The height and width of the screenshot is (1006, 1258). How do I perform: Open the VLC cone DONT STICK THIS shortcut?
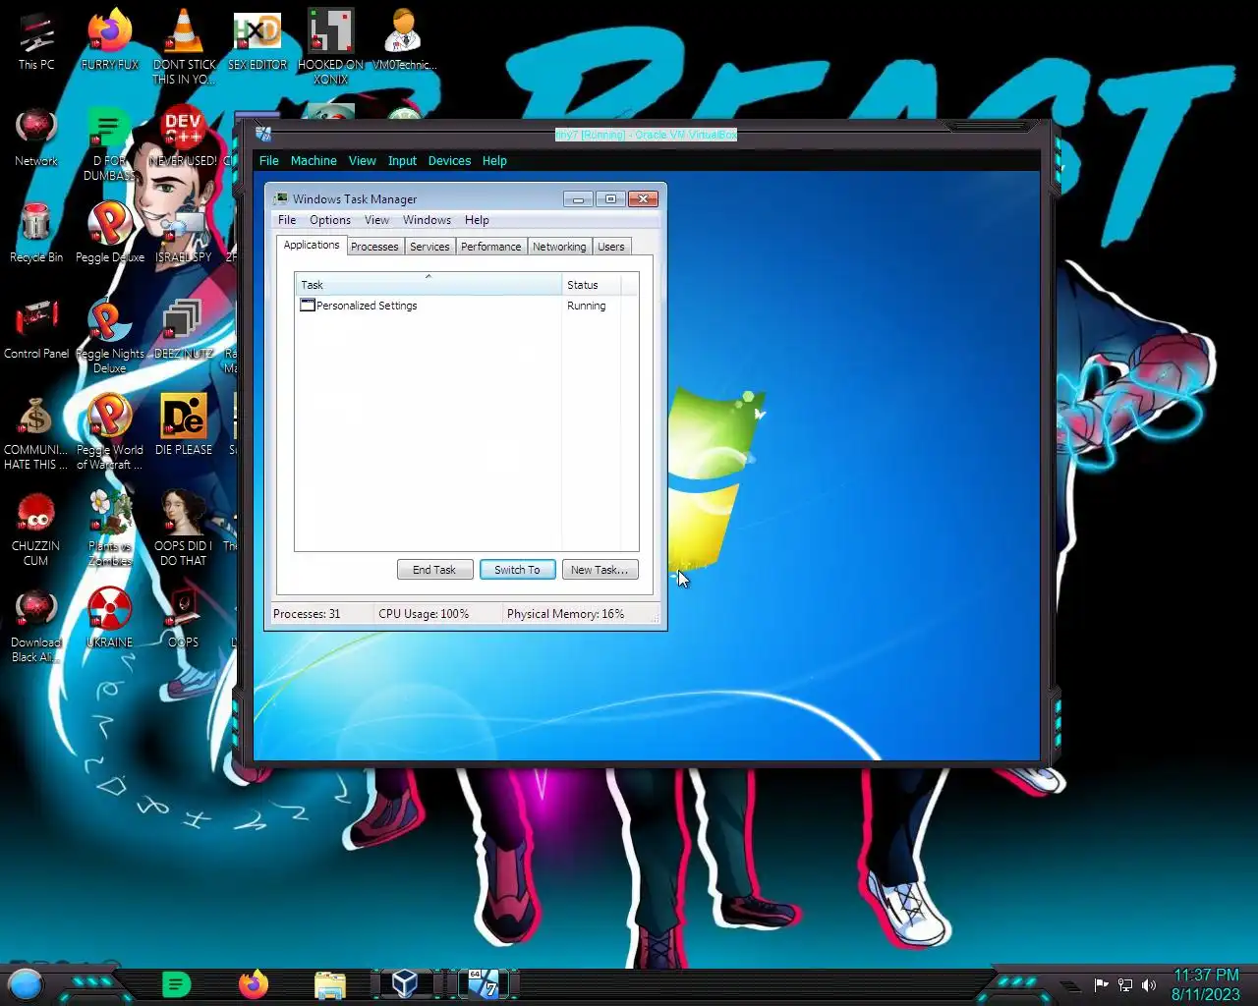coord(184,46)
